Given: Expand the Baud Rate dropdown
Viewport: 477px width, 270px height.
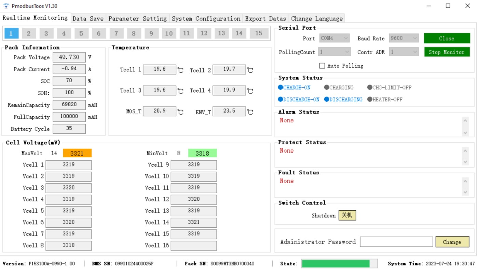Looking at the screenshot, I should pyautogui.click(x=404, y=39).
